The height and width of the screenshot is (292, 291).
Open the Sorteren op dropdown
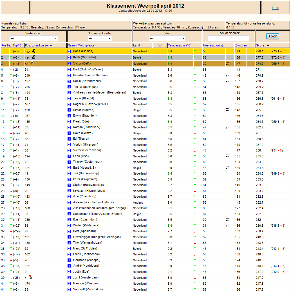(34, 38)
